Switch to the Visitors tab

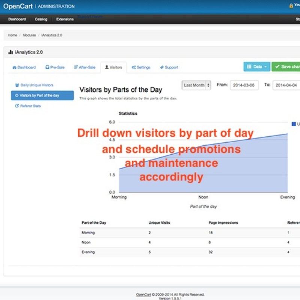point(113,67)
